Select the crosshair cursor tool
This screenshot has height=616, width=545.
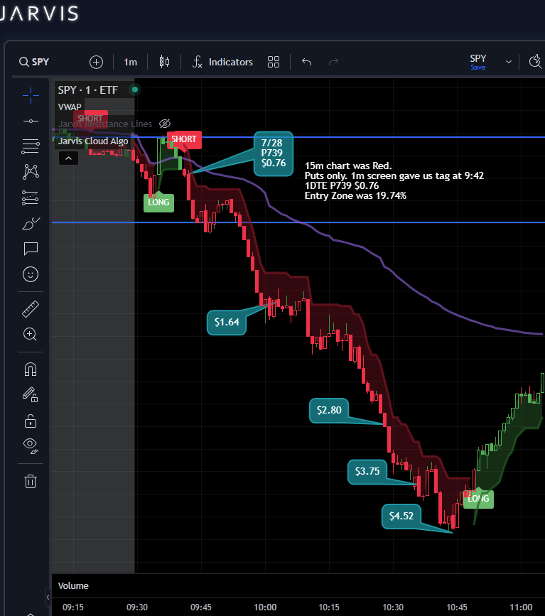coord(31,95)
